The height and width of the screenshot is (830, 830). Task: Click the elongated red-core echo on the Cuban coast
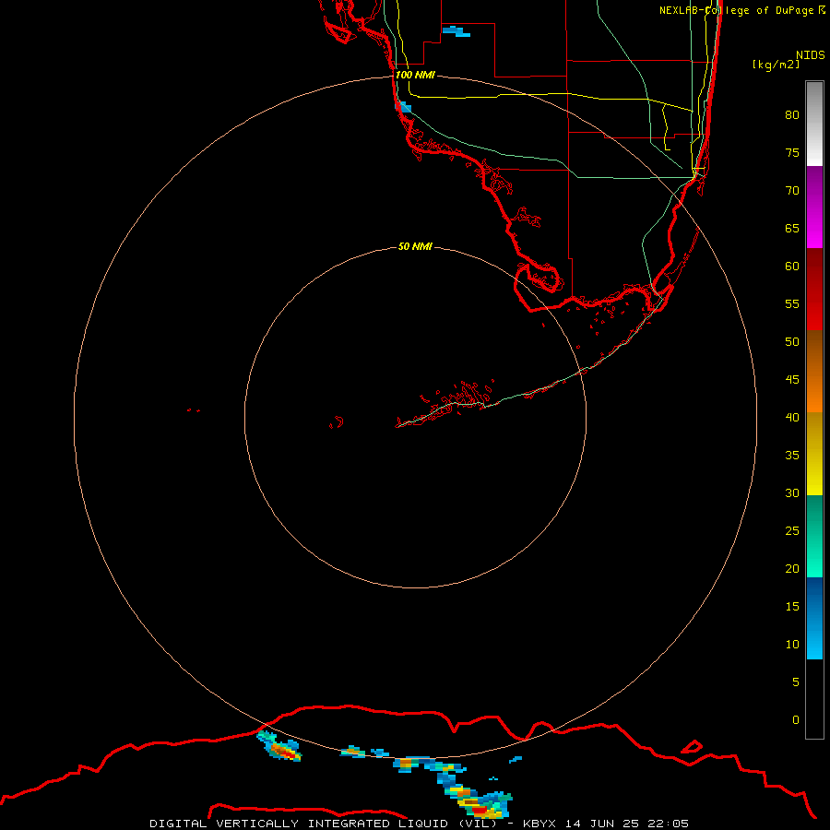coord(279,746)
